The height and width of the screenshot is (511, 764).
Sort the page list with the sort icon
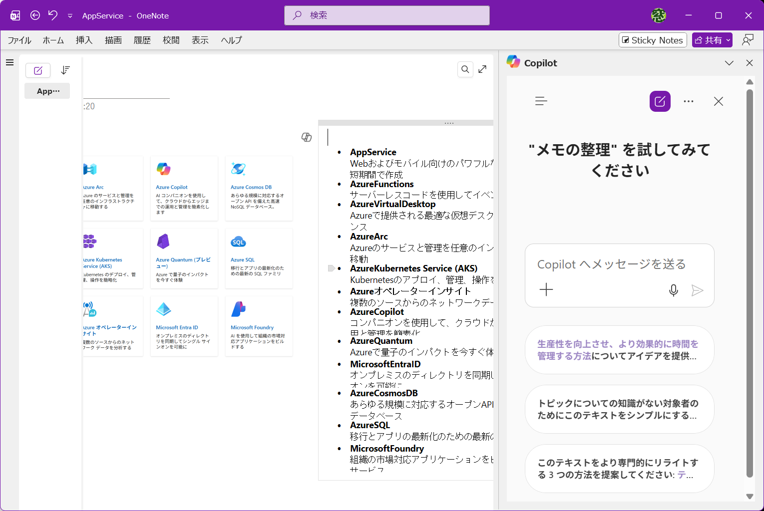(65, 70)
